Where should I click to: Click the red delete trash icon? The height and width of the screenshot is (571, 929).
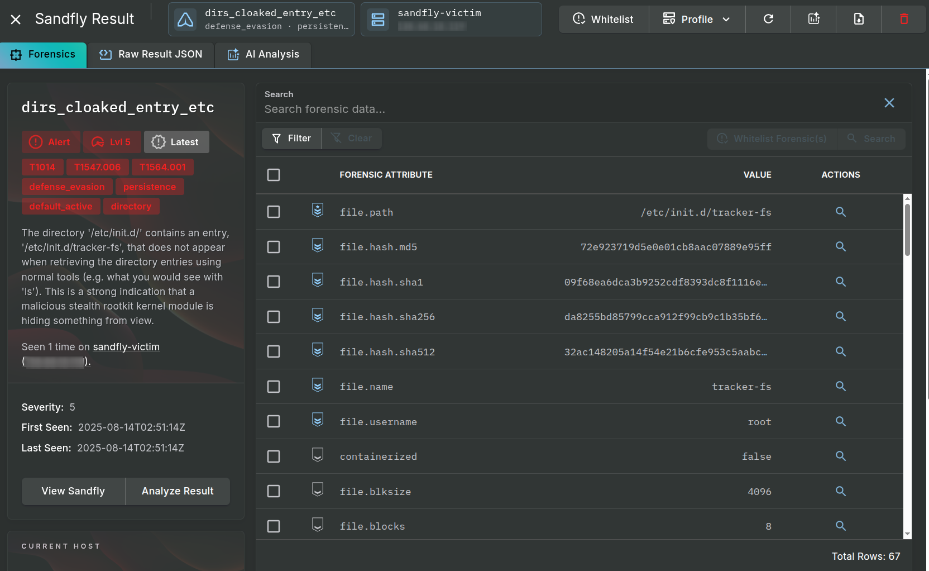coord(904,19)
